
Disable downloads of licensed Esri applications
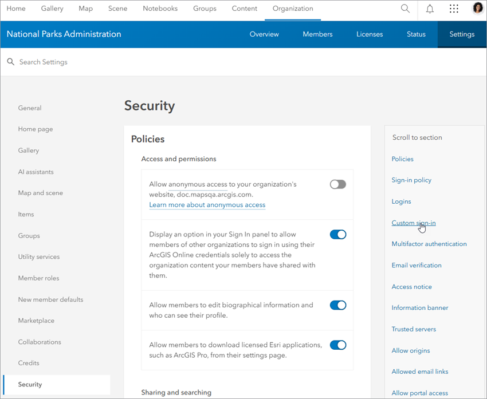click(x=337, y=345)
